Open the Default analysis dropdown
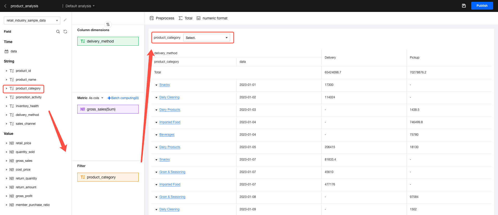The height and width of the screenshot is (215, 498). 80,6
